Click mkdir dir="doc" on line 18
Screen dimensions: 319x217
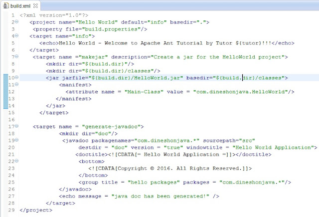tap(88, 134)
